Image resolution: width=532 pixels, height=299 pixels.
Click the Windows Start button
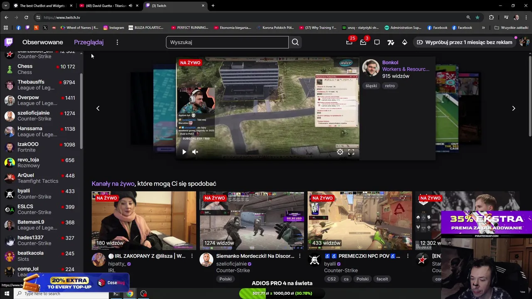click(x=7, y=294)
